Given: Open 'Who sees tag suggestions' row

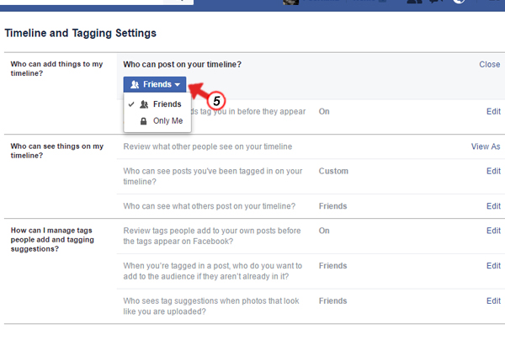Looking at the screenshot, I should coord(211,306).
